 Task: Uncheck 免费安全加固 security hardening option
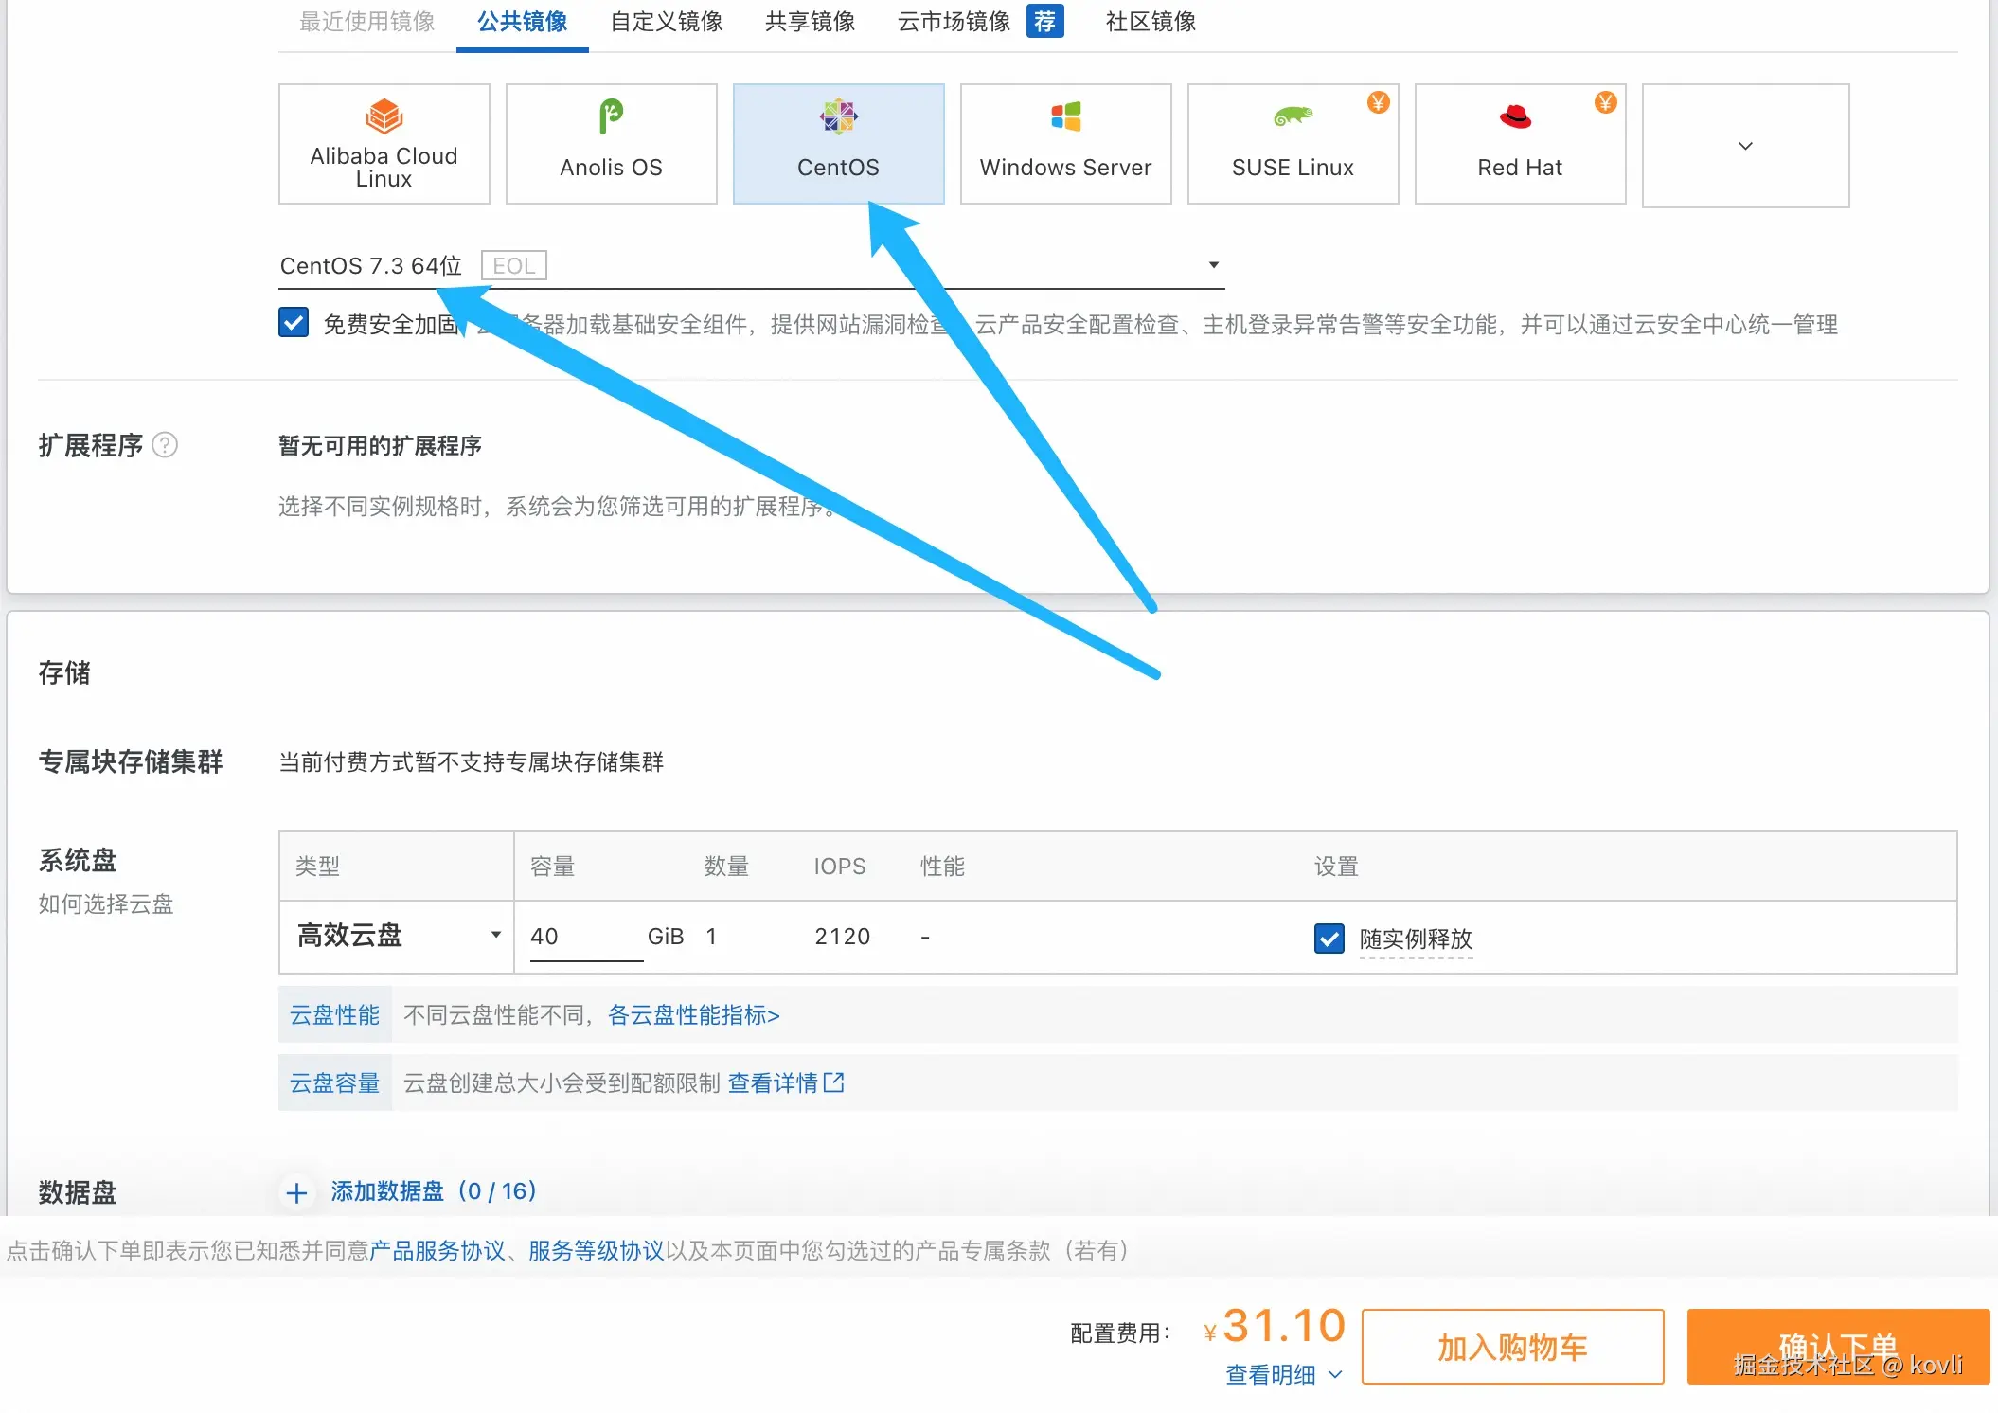click(294, 322)
